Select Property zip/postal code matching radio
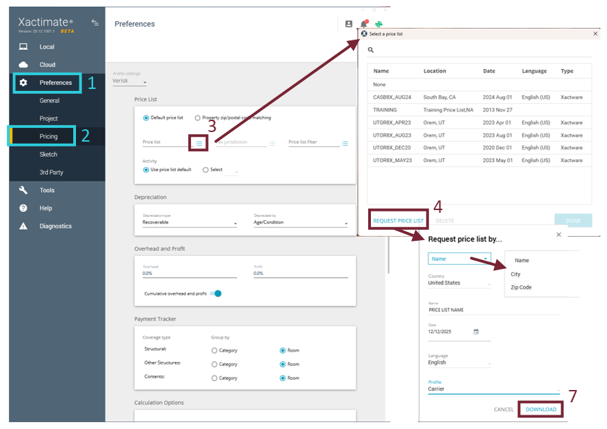The image size is (607, 429). tap(198, 118)
